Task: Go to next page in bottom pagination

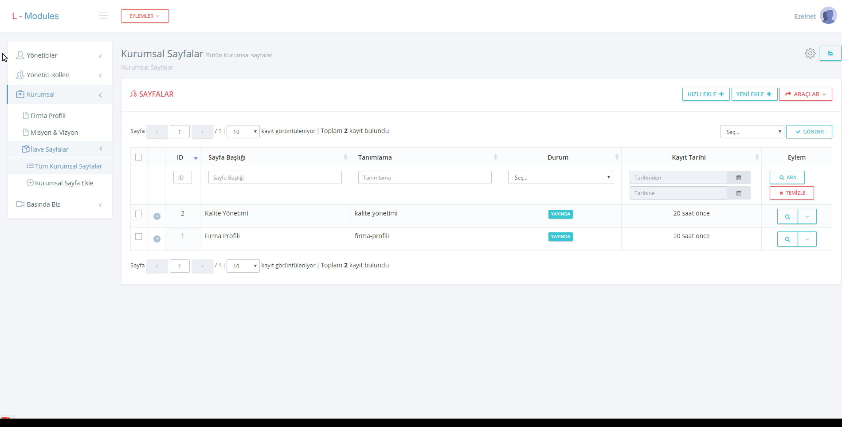Action: 202,266
